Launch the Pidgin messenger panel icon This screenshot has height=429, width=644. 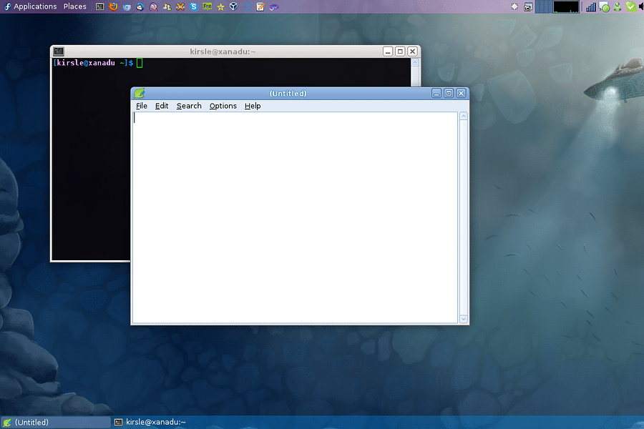[154, 6]
